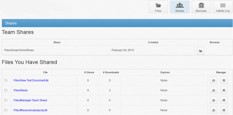Remove share for New Text Document.txt

tap(224, 80)
